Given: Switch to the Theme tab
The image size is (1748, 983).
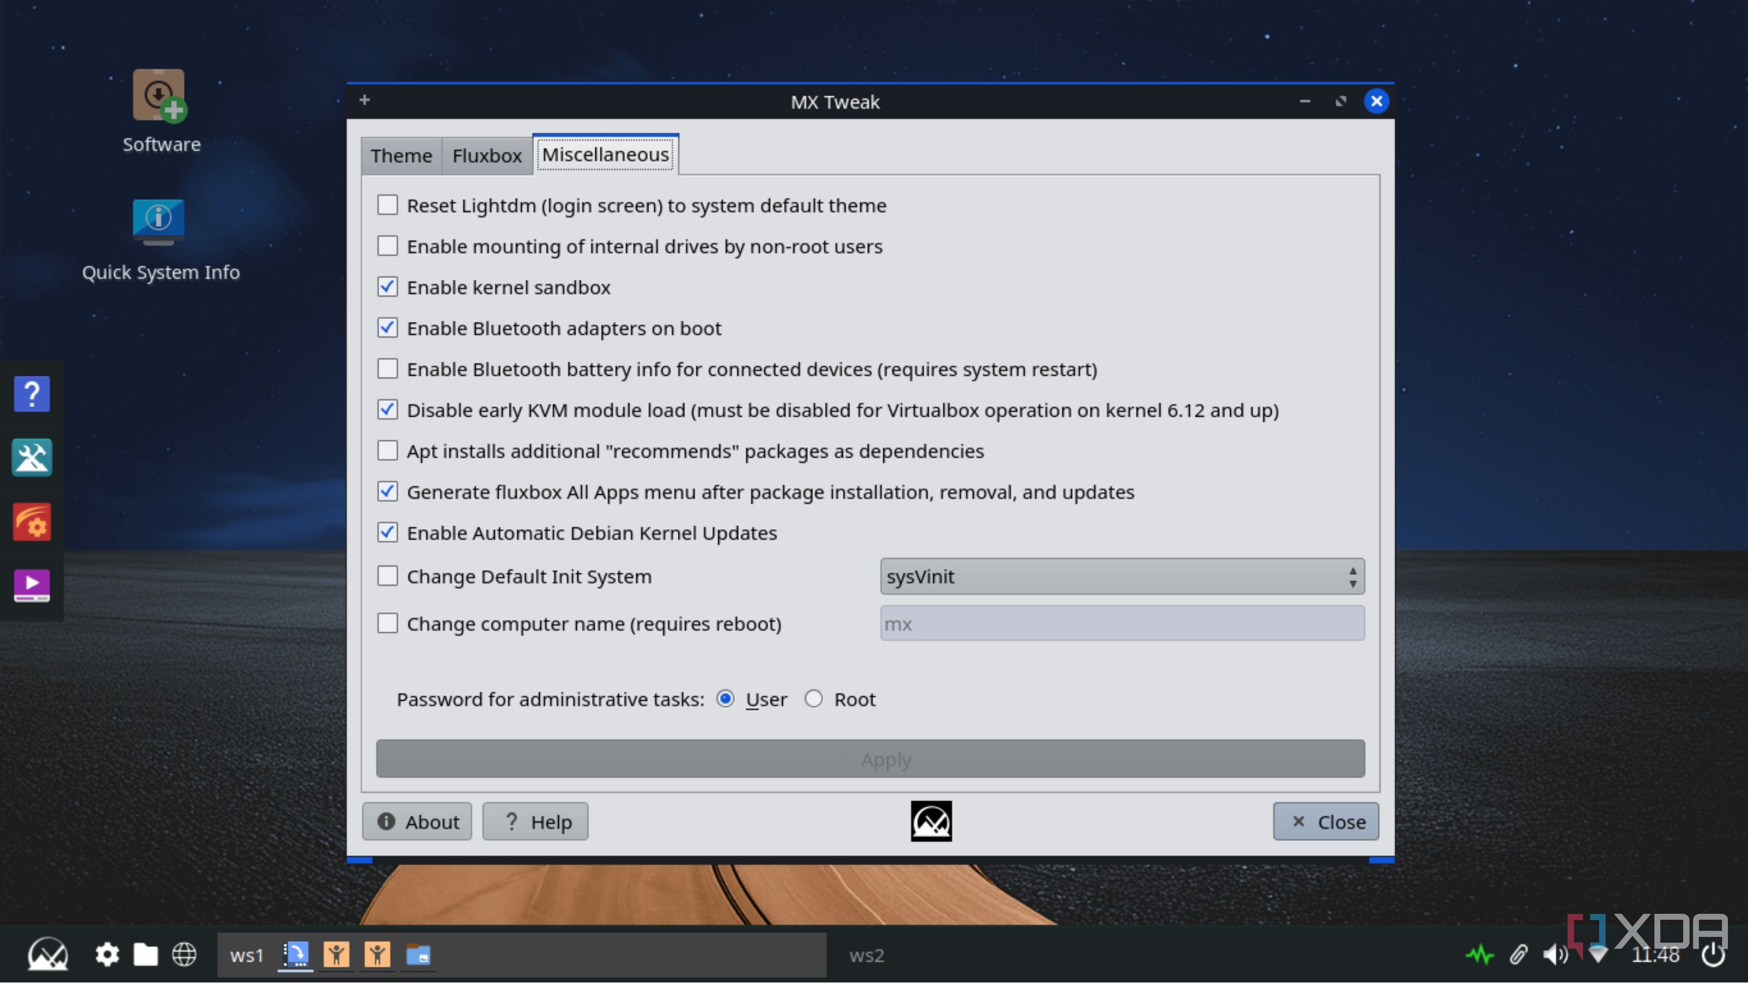Looking at the screenshot, I should [401, 155].
